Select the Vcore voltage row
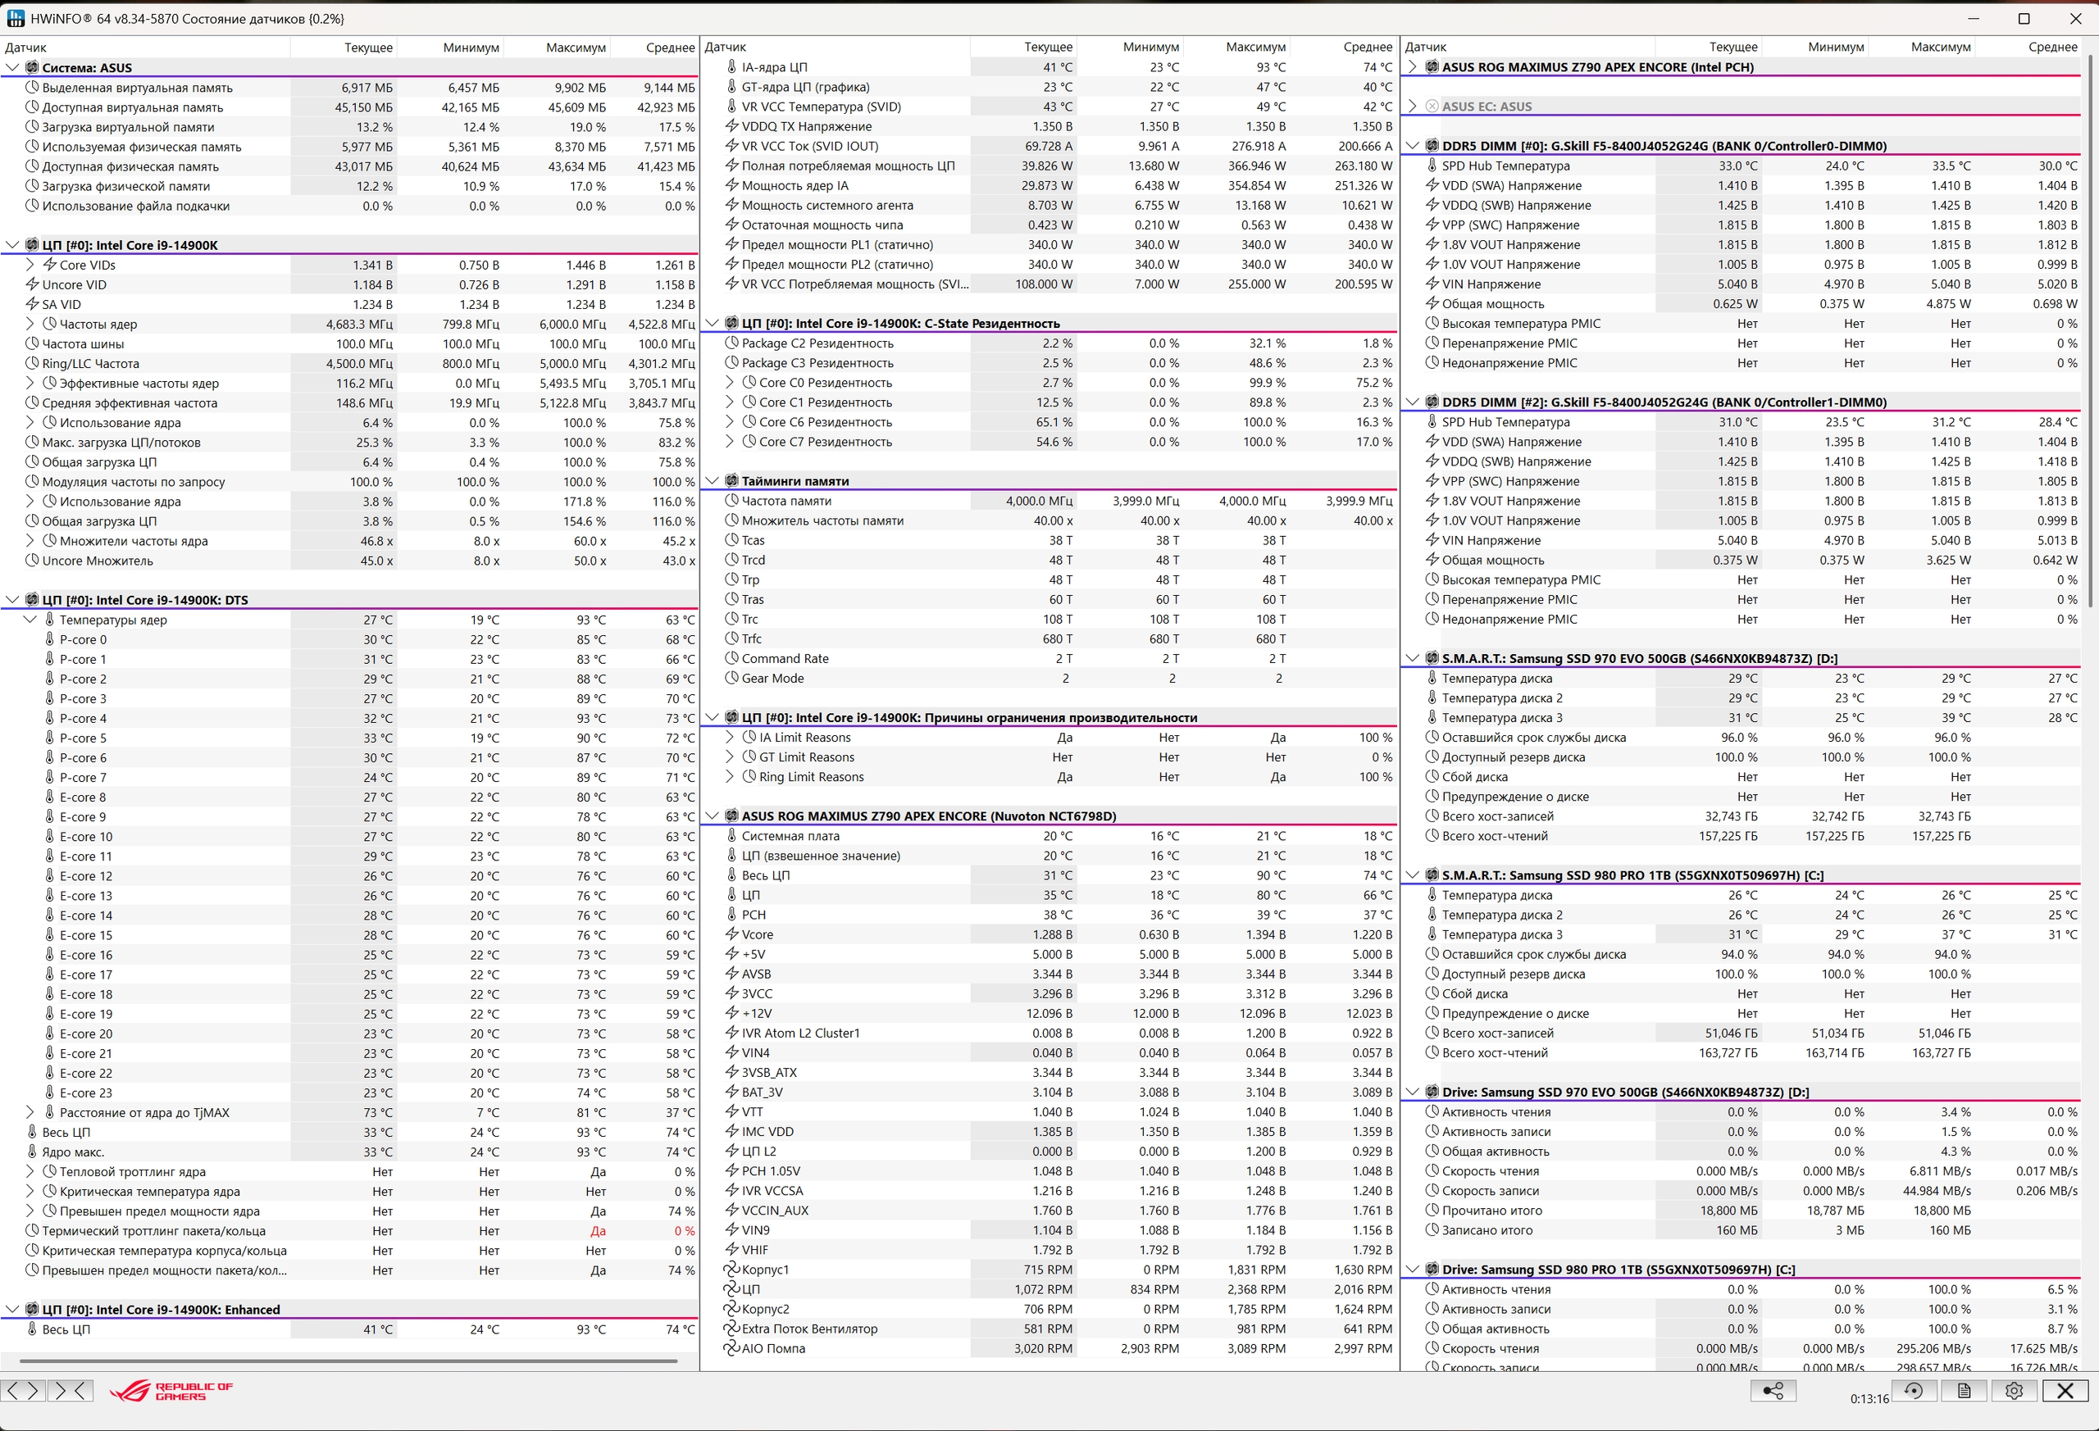The width and height of the screenshot is (2099, 1431). 757,934
